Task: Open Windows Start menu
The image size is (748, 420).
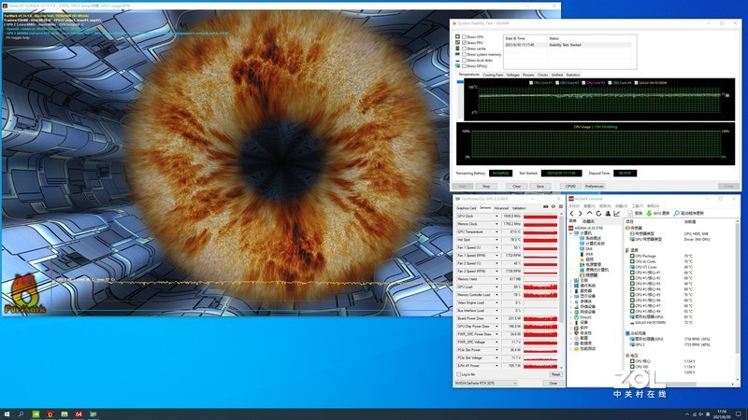Action: (x=8, y=413)
